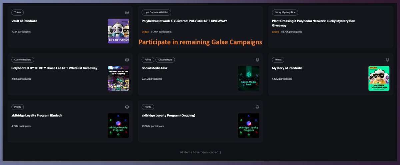Open the Official Bruce Lee tribute thumbnail

coord(118,78)
